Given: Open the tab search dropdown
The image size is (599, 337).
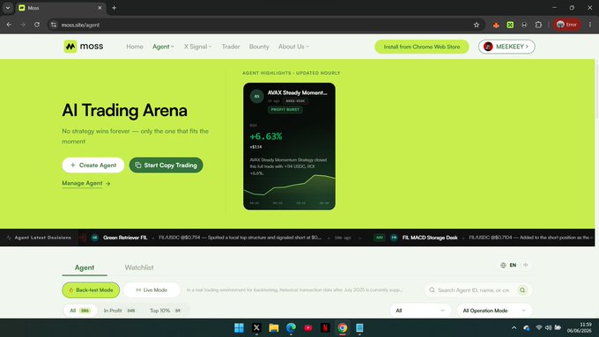Looking at the screenshot, I should [8, 8].
